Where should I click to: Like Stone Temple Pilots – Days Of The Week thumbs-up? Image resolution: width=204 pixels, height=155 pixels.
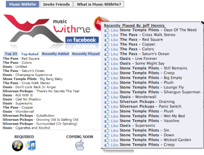(x=107, y=30)
